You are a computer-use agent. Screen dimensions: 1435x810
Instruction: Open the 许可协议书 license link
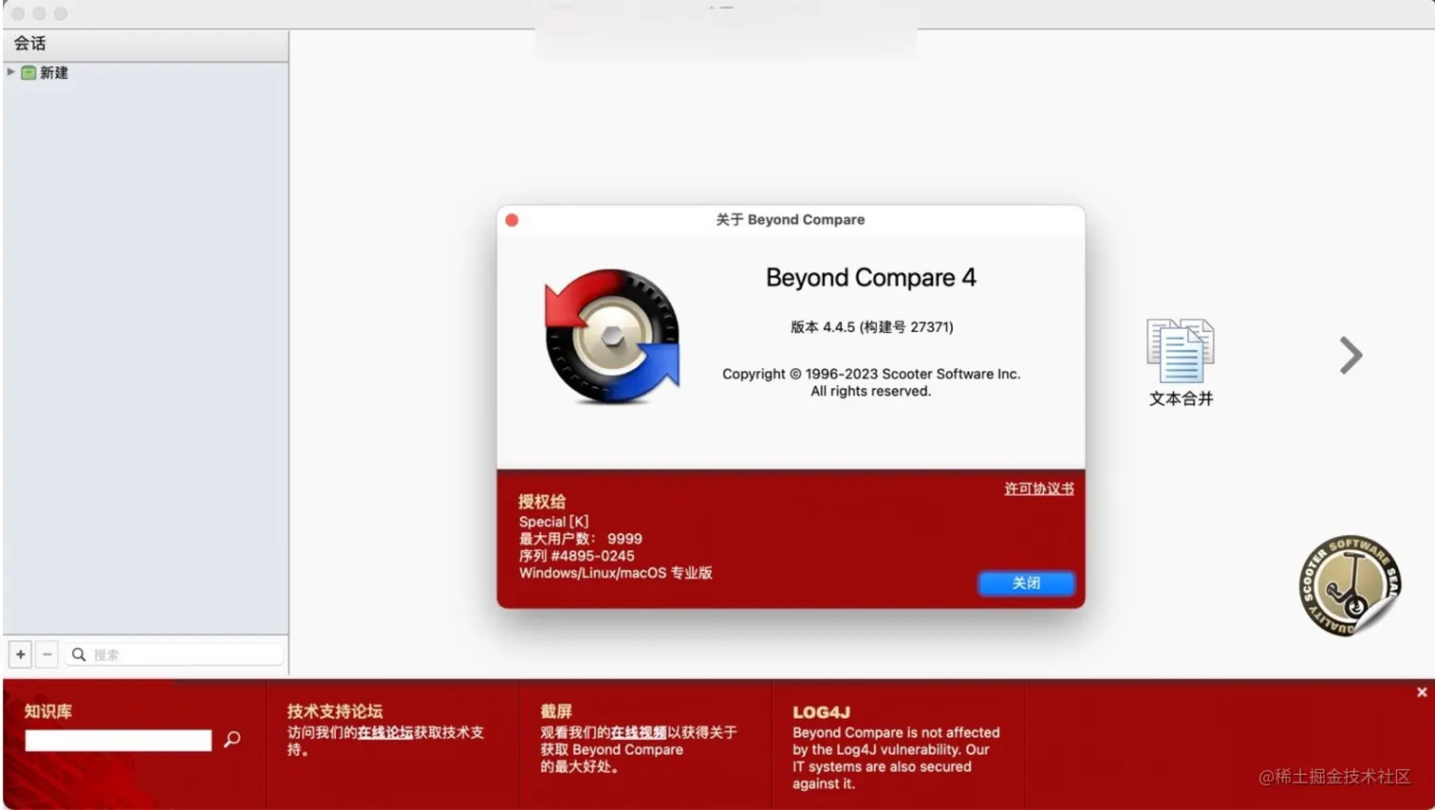[x=1039, y=488]
